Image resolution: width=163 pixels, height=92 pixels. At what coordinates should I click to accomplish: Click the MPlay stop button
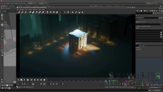click(21, 80)
